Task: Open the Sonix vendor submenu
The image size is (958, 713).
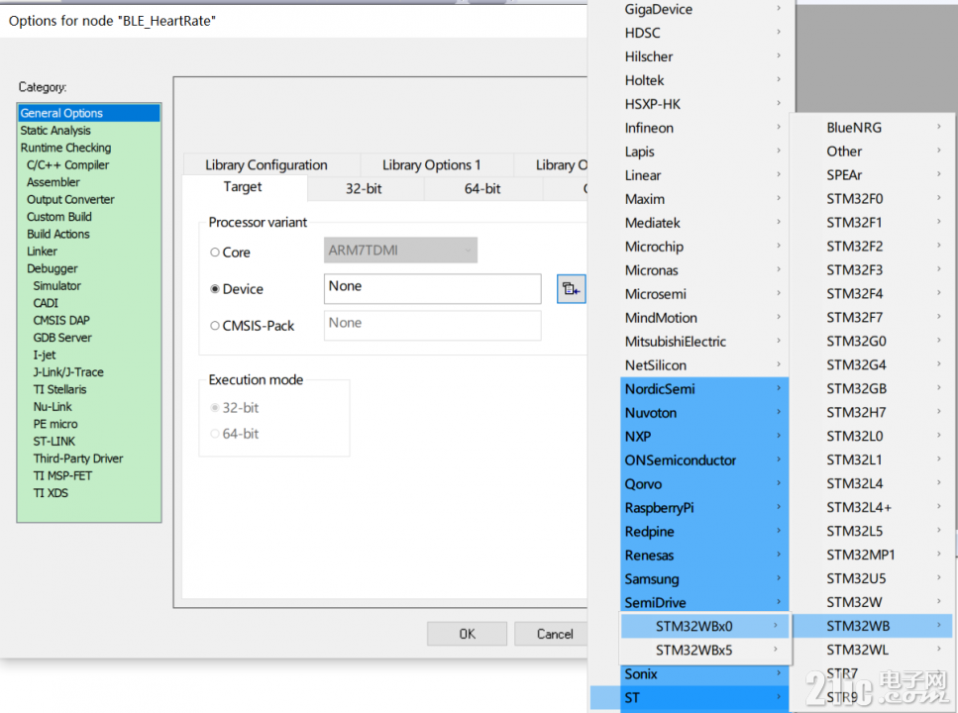Action: [704, 674]
